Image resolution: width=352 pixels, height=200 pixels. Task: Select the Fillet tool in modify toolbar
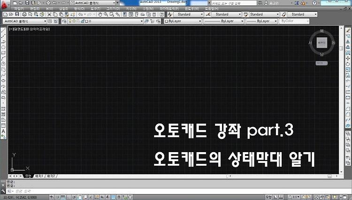348,115
